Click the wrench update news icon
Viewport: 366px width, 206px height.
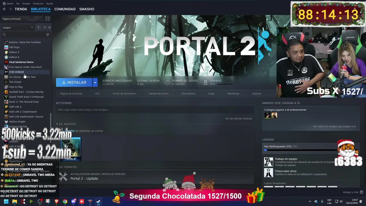63,177
